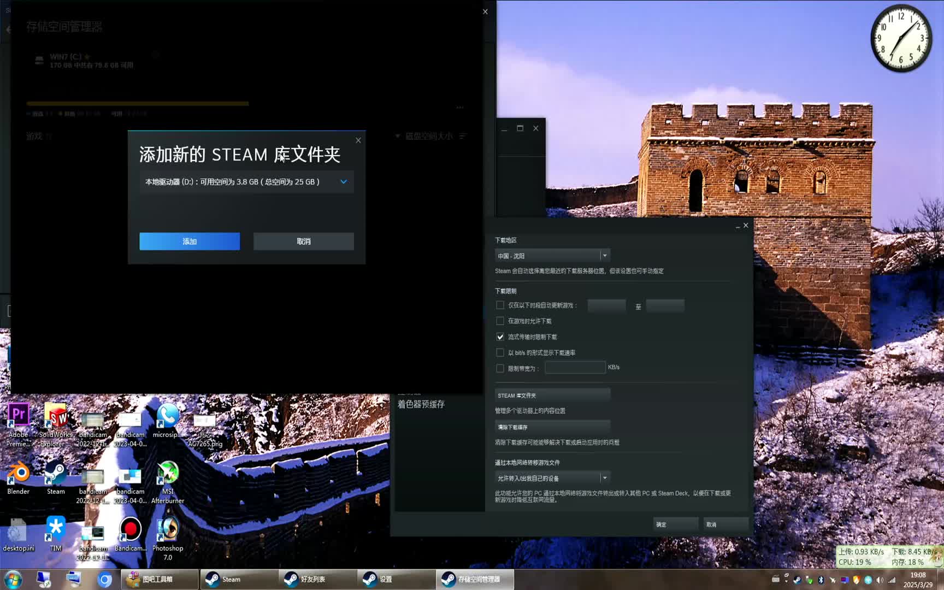Click the bandwidth KB/s input field
The width and height of the screenshot is (944, 590).
575,367
